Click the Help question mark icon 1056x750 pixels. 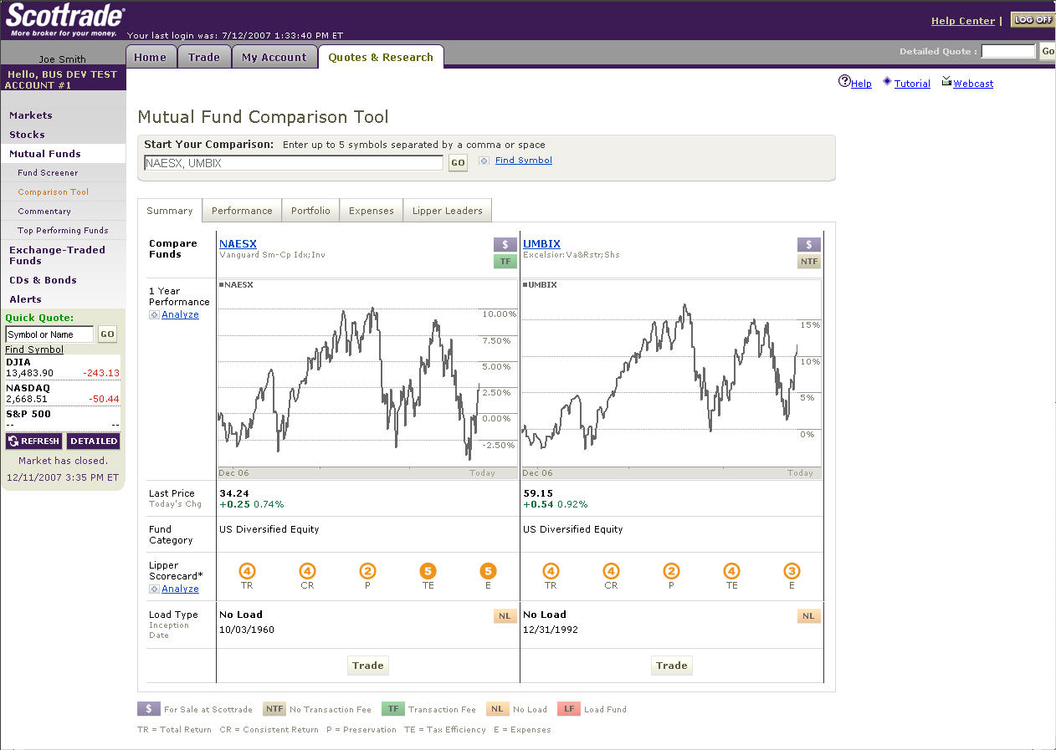click(844, 82)
